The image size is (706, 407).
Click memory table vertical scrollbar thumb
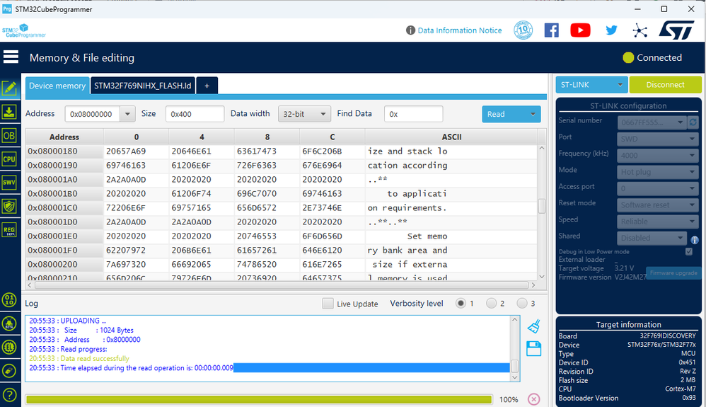pos(542,207)
